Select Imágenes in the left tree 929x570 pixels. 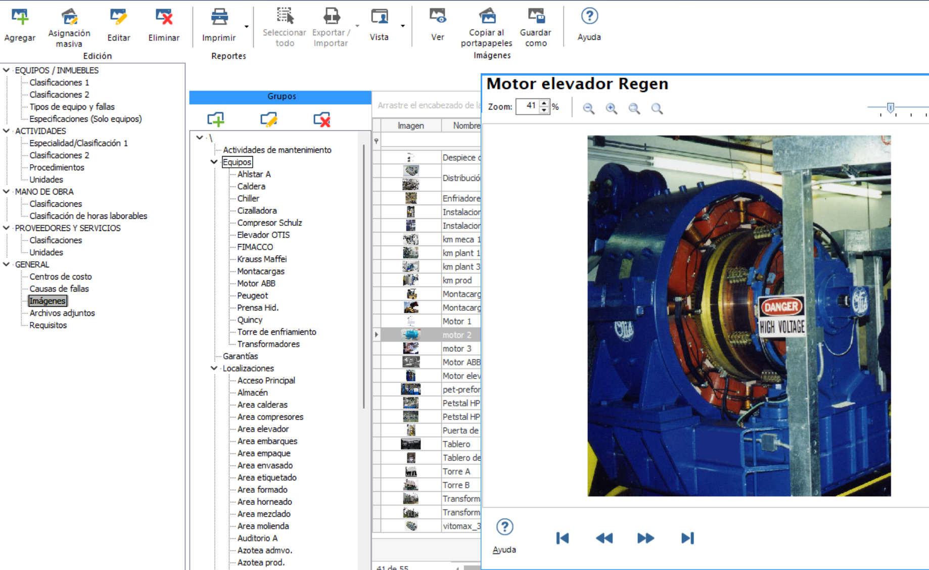pyautogui.click(x=48, y=301)
